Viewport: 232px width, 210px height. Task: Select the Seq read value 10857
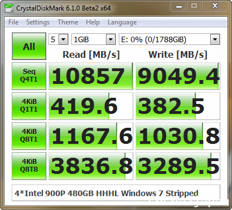click(91, 76)
